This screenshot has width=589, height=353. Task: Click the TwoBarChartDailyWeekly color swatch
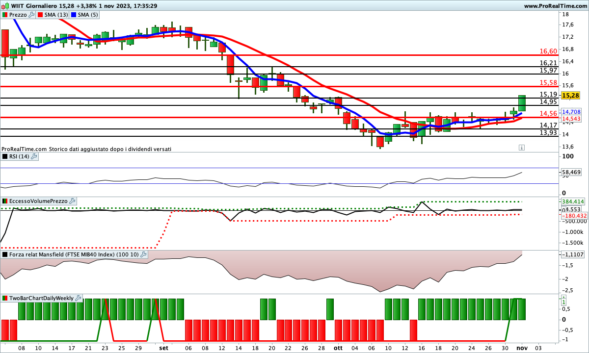(x=5, y=298)
